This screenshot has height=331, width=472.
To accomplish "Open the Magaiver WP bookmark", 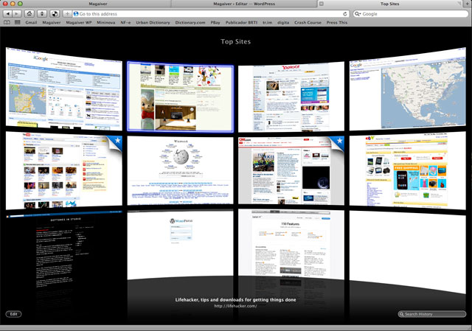I will click(x=79, y=23).
